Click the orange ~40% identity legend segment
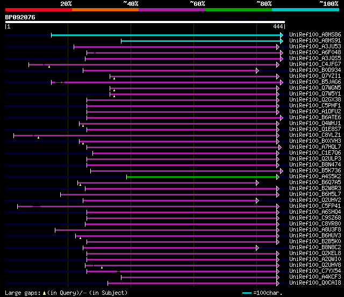The height and width of the screenshot is (297, 344). click(105, 10)
